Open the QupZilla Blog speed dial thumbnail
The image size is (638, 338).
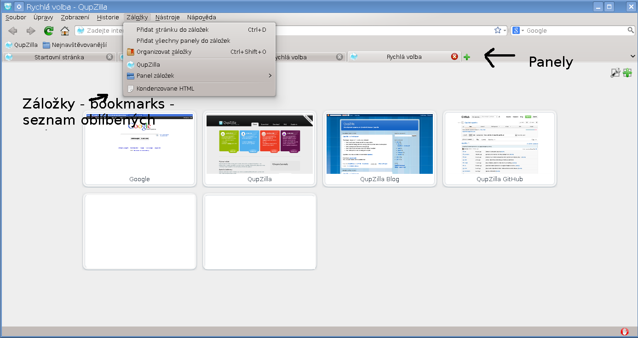pos(379,149)
